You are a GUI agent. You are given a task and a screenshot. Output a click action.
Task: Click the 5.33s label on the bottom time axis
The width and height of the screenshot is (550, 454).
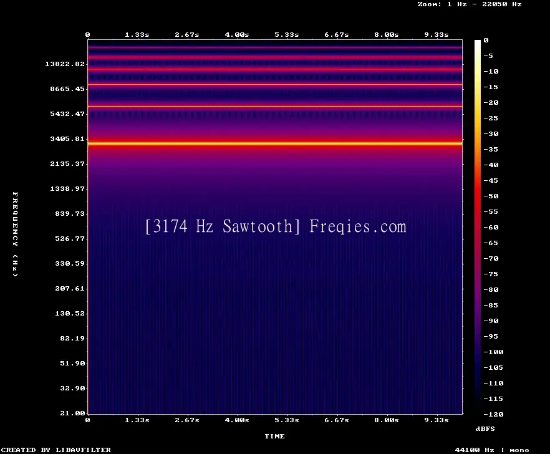287,420
